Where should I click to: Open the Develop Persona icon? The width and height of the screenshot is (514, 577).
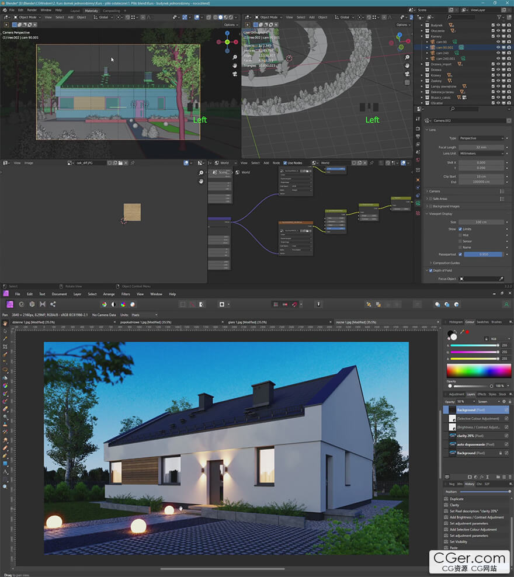tap(32, 304)
